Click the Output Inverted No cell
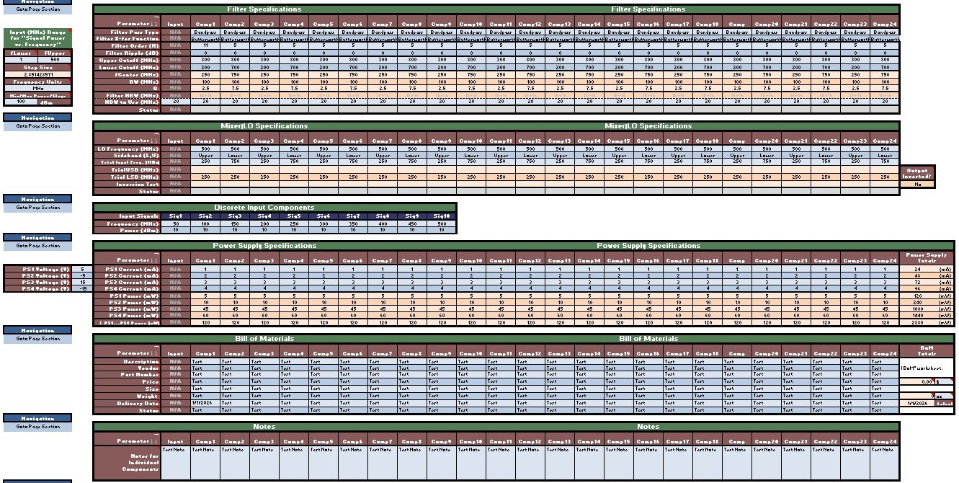The height and width of the screenshot is (483, 959). (916, 184)
